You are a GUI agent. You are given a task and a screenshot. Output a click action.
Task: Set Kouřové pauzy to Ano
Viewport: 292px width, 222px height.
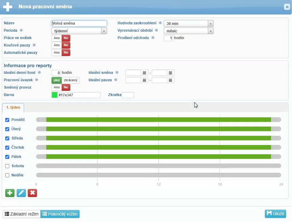point(57,45)
